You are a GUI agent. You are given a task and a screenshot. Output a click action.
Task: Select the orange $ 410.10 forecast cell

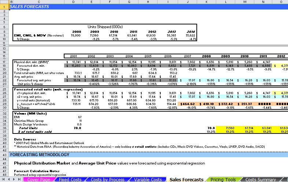[207, 104]
